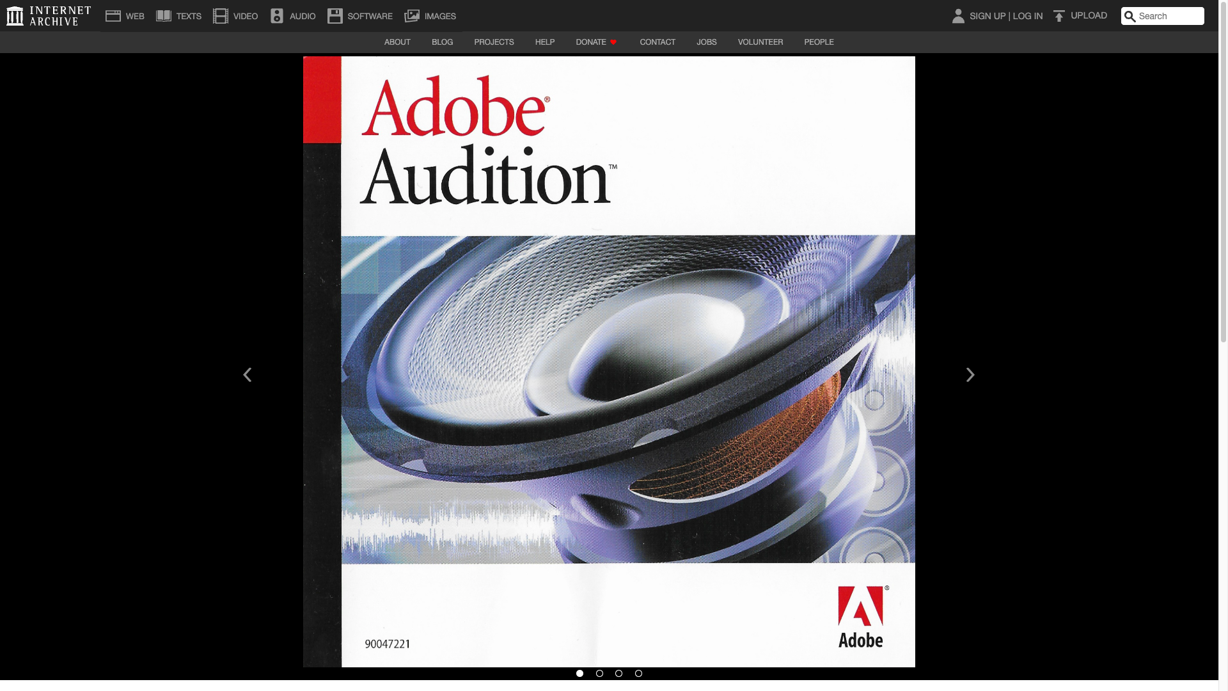Select the first carousel dot
Screen dimensions: 1228x691
(579, 673)
